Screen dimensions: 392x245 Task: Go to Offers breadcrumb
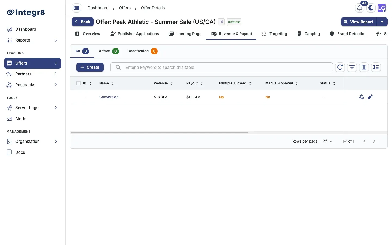click(125, 8)
